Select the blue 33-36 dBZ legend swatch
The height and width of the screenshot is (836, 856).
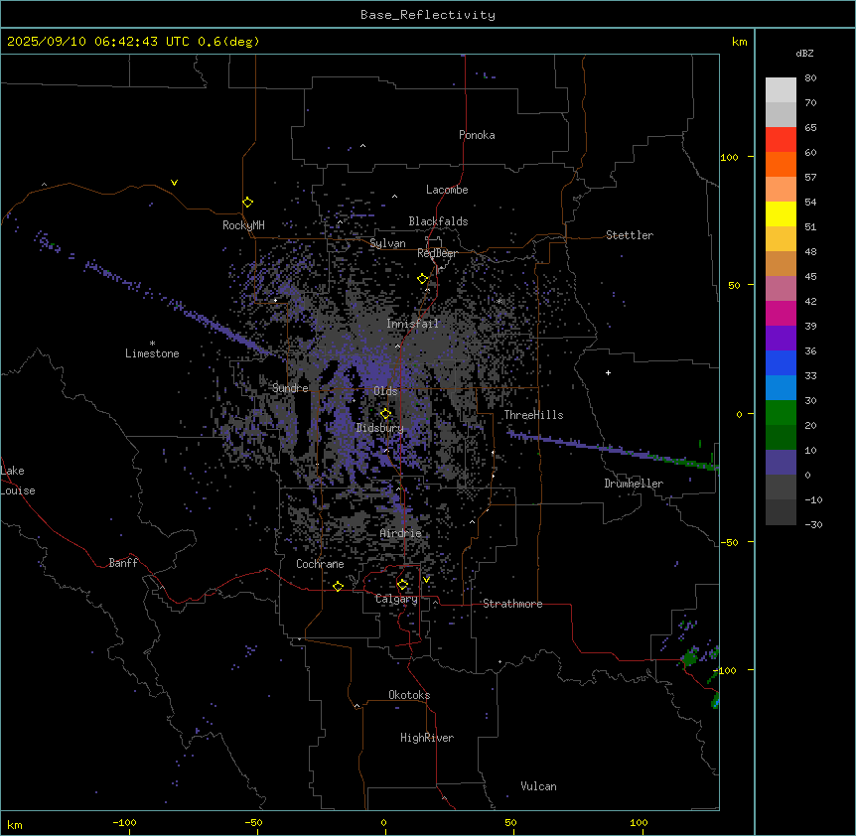click(781, 362)
